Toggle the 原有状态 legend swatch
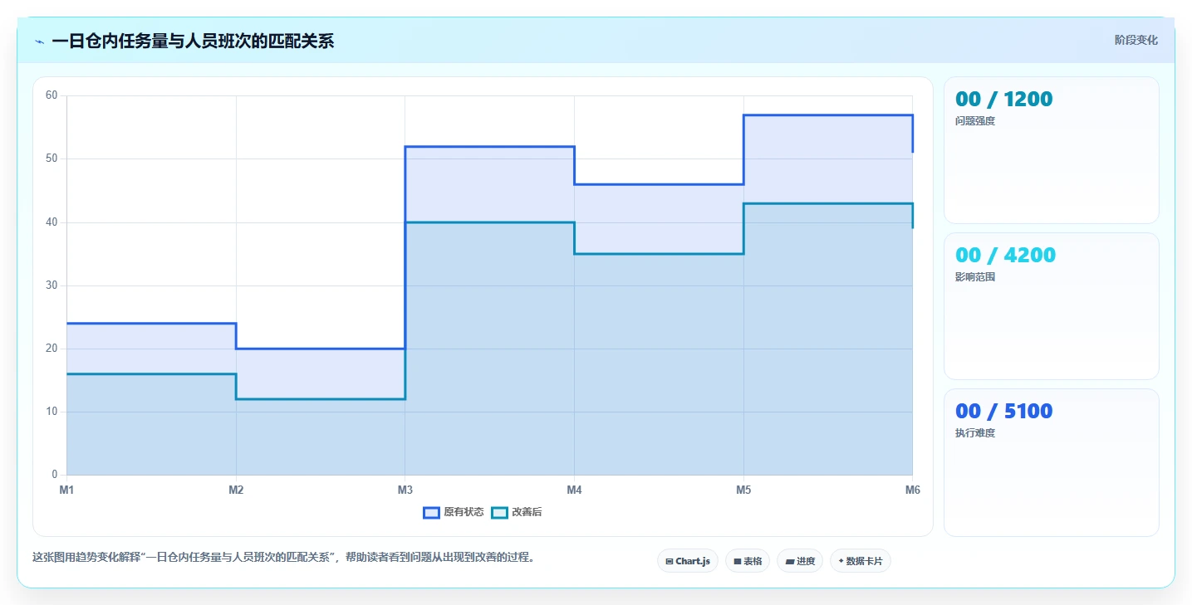Image resolution: width=1192 pixels, height=605 pixels. point(431,513)
